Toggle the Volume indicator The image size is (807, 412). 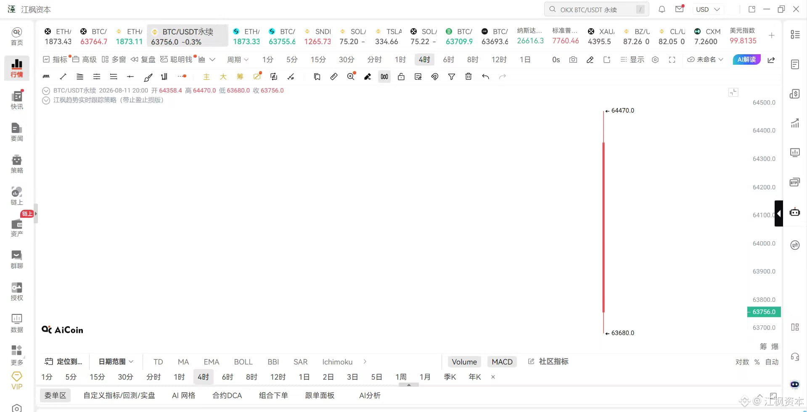(464, 362)
